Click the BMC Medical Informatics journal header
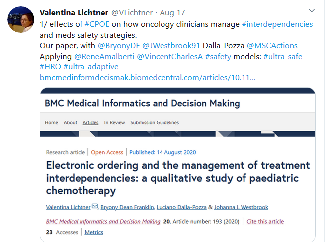325x242 pixels. click(x=142, y=103)
